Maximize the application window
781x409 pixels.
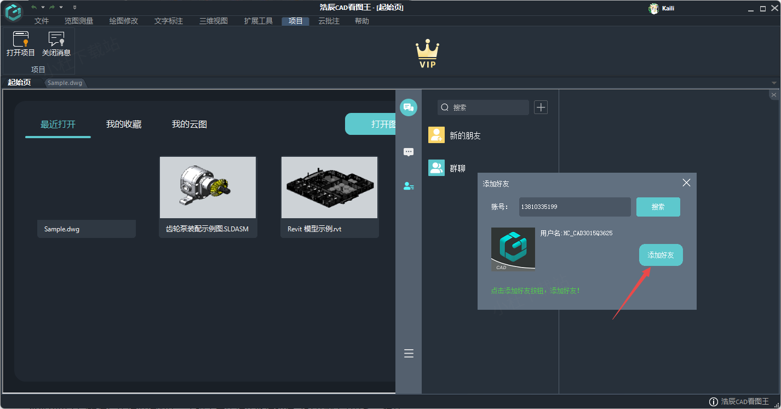coord(762,8)
